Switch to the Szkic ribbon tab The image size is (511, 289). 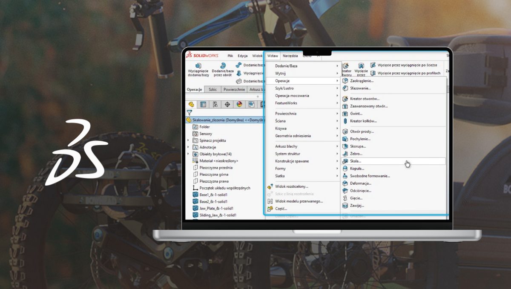212,89
